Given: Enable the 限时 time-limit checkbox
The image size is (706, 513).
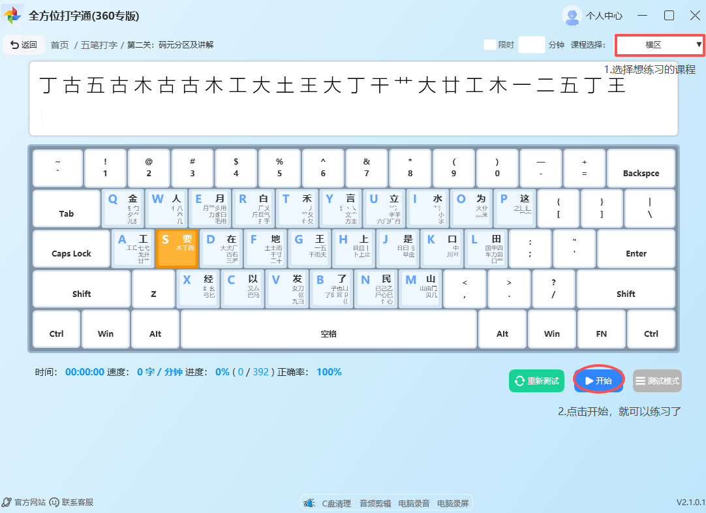Looking at the screenshot, I should 489,44.
